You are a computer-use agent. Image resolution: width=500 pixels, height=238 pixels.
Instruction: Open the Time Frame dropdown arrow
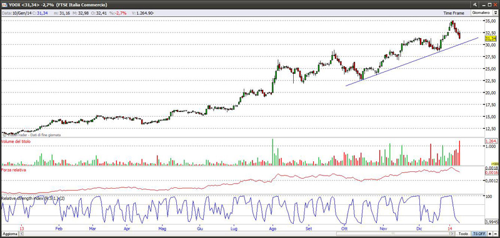(x=495, y=12)
